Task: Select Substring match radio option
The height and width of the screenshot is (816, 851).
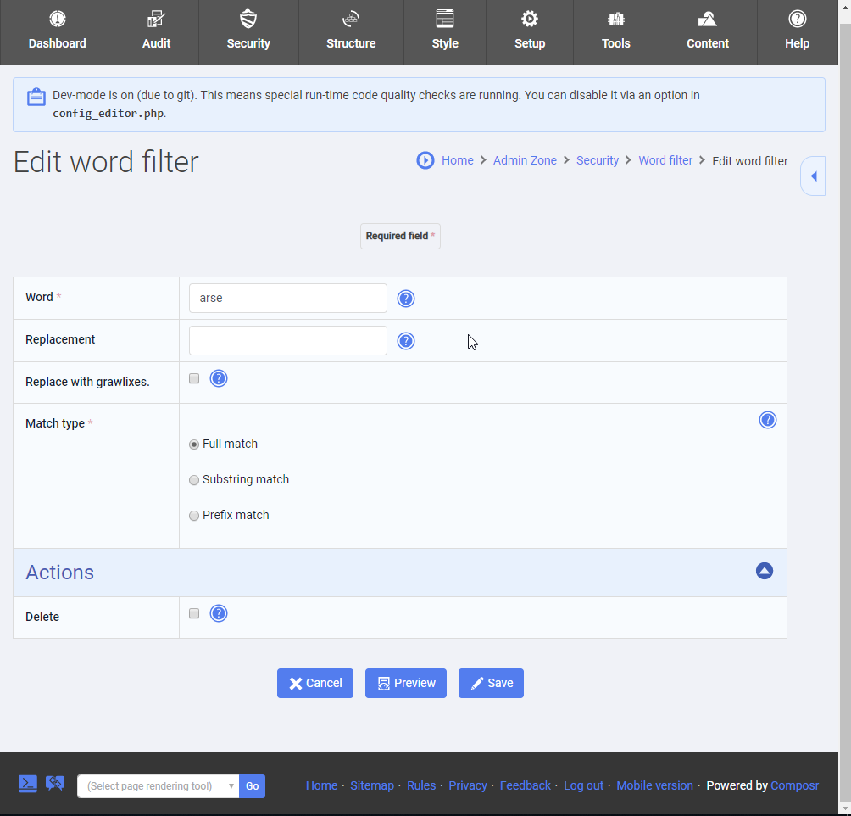Action: pyautogui.click(x=194, y=480)
